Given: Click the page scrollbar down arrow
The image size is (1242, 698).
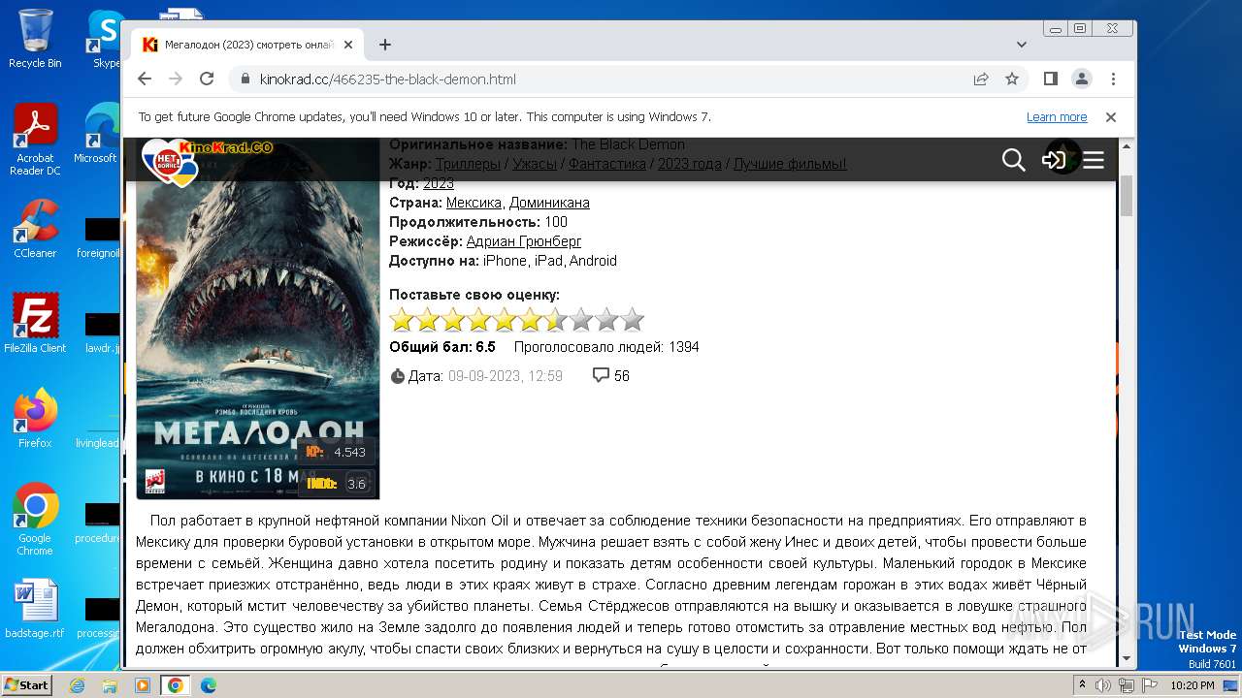Looking at the screenshot, I should click(x=1127, y=658).
